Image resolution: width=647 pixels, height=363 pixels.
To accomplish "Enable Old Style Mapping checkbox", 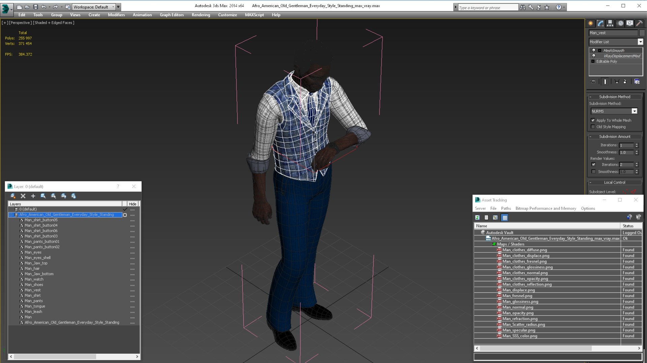I will click(593, 127).
